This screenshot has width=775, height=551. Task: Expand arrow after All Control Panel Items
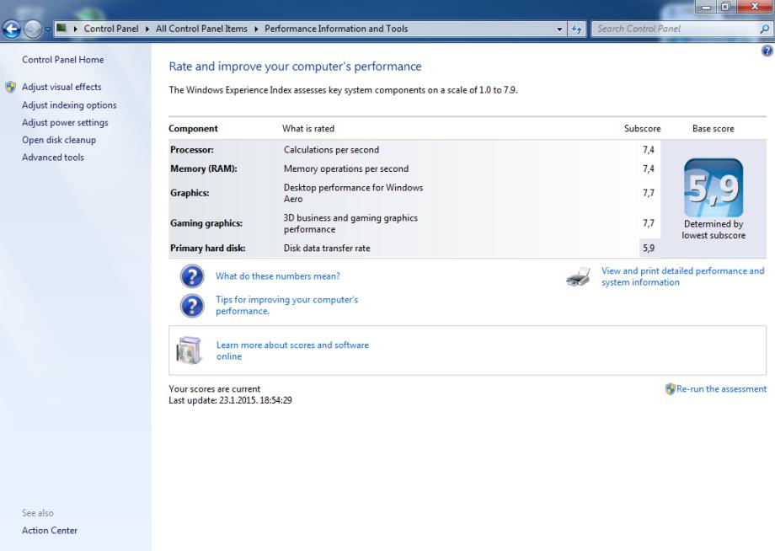pos(256,29)
